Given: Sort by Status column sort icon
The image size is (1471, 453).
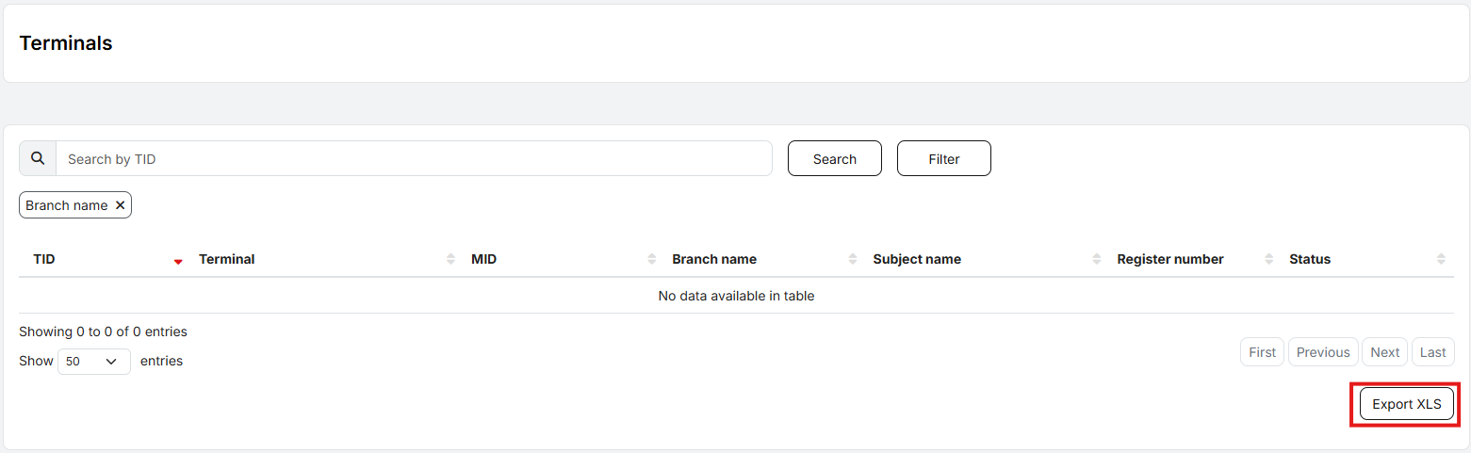Looking at the screenshot, I should (x=1441, y=259).
